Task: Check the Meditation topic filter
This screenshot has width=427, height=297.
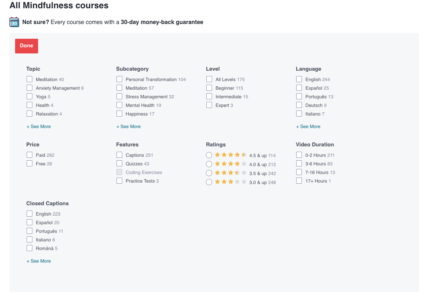Action: 29,79
